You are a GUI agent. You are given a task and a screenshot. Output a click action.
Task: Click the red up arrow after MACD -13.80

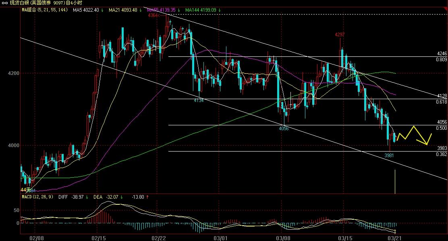147,197
